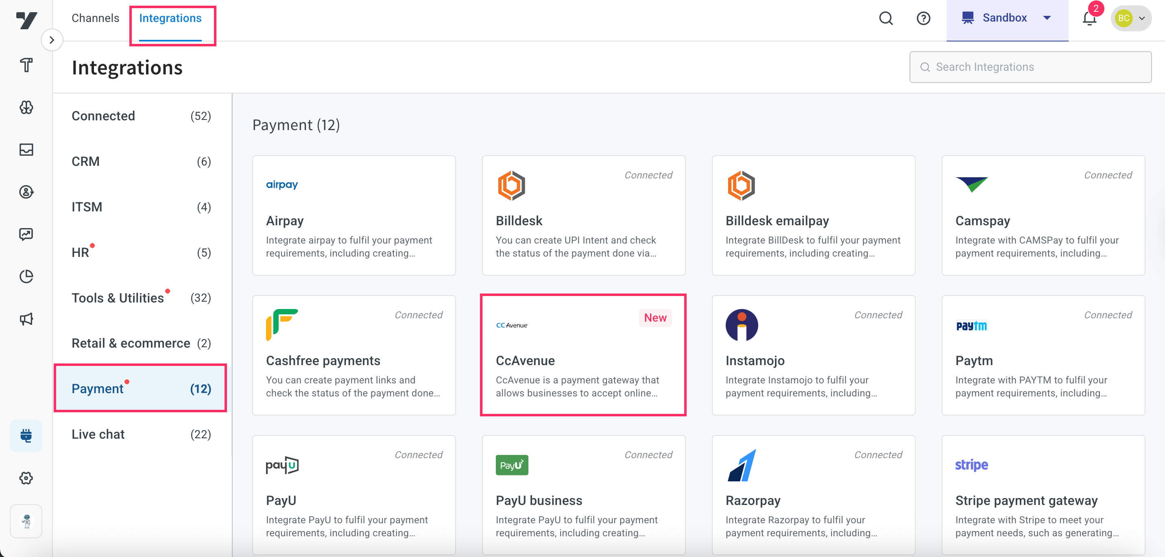Open the user profile circle icon in the sidebar
1165x557 pixels.
coord(26,191)
